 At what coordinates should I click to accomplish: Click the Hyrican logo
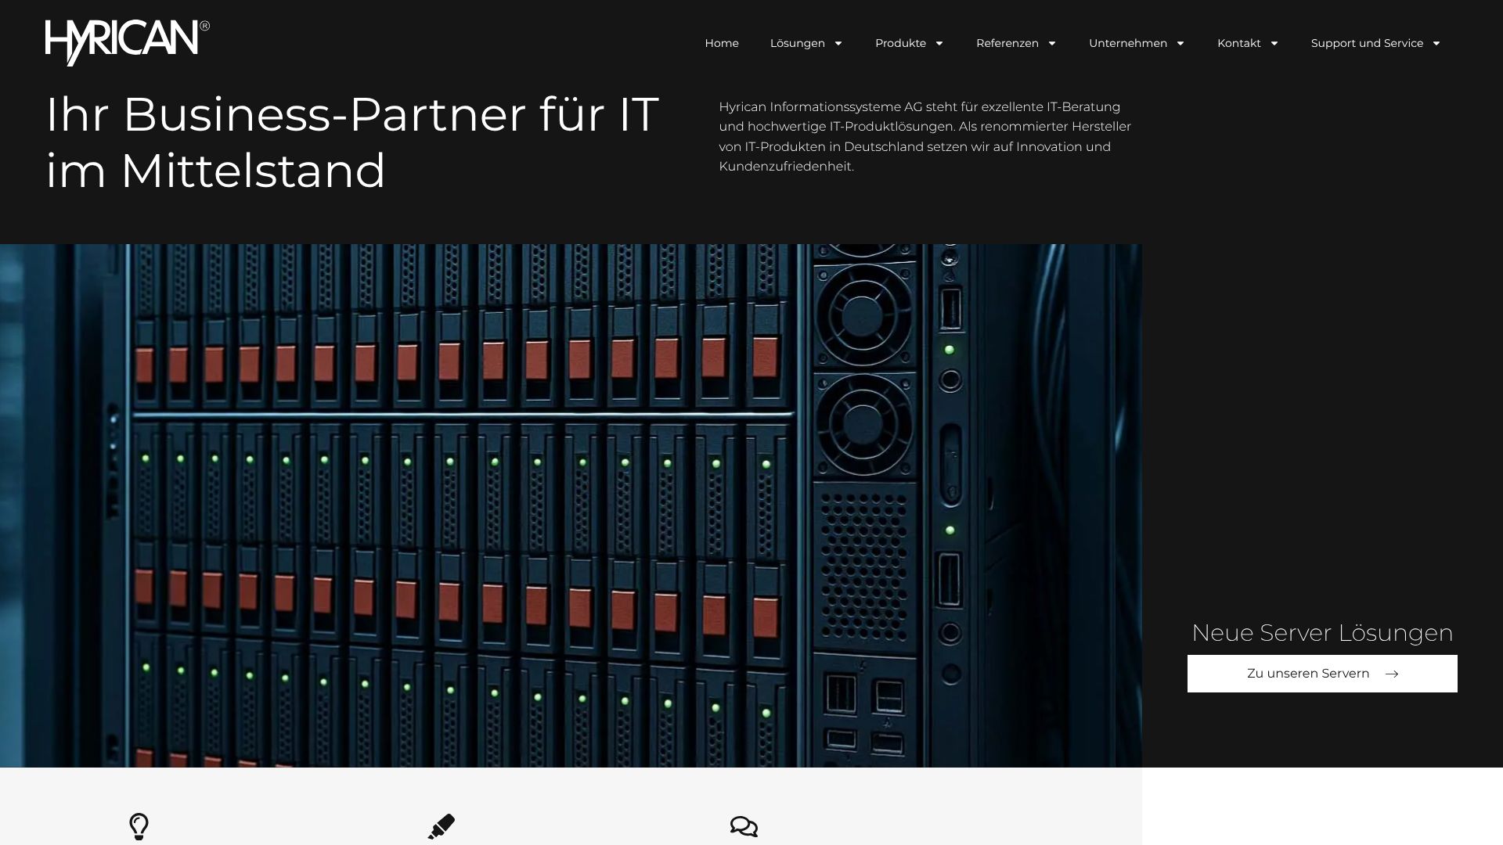coord(127,42)
